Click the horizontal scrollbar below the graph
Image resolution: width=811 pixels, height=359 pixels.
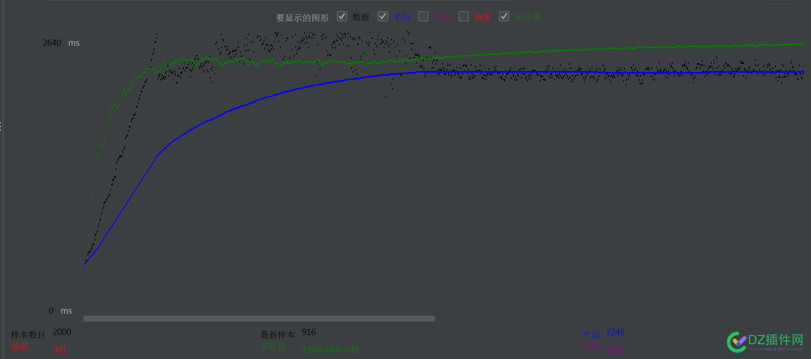(259, 319)
